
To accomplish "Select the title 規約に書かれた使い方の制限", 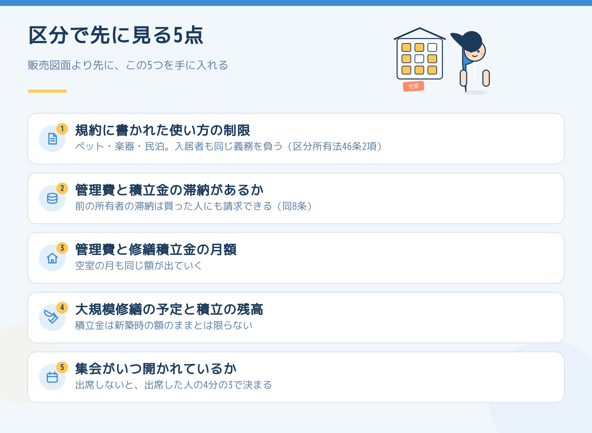I will (162, 130).
